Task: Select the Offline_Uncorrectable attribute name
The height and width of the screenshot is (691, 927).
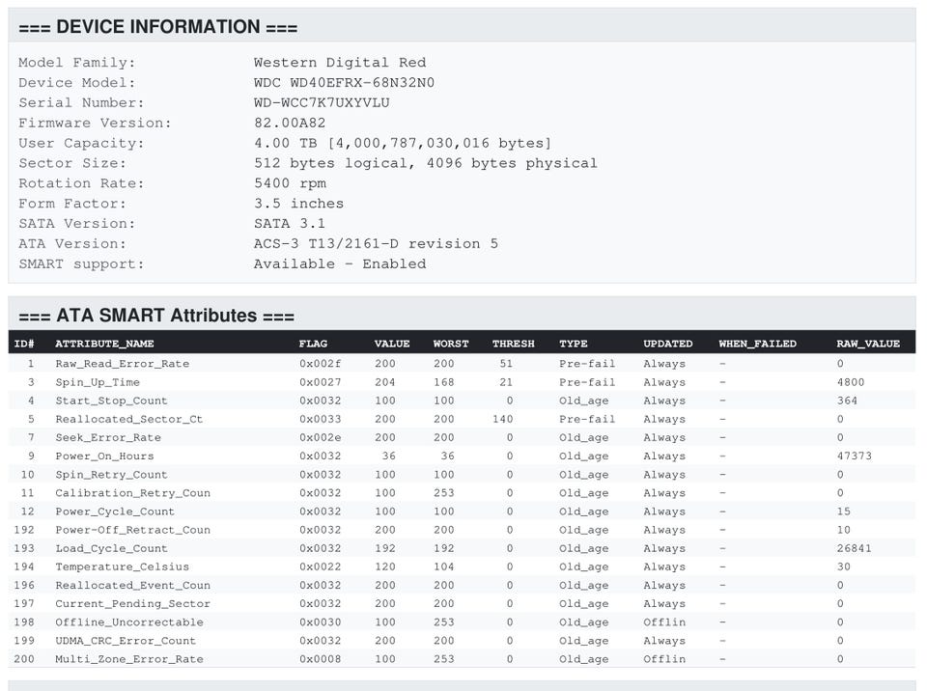Action: coord(128,622)
